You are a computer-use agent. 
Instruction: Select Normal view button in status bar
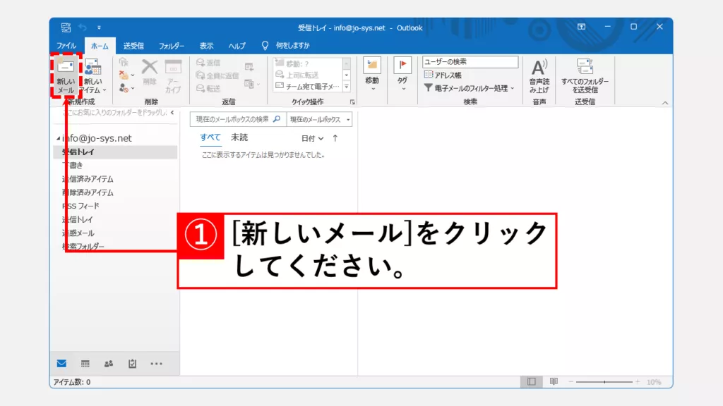[531, 382]
